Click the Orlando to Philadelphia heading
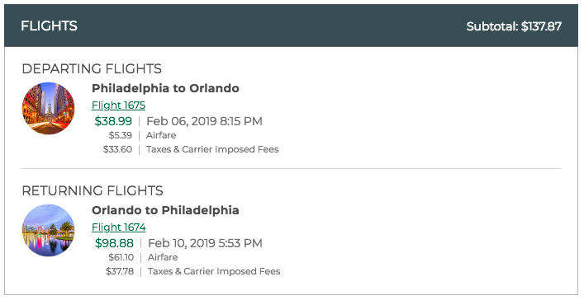584x300 pixels. [165, 210]
